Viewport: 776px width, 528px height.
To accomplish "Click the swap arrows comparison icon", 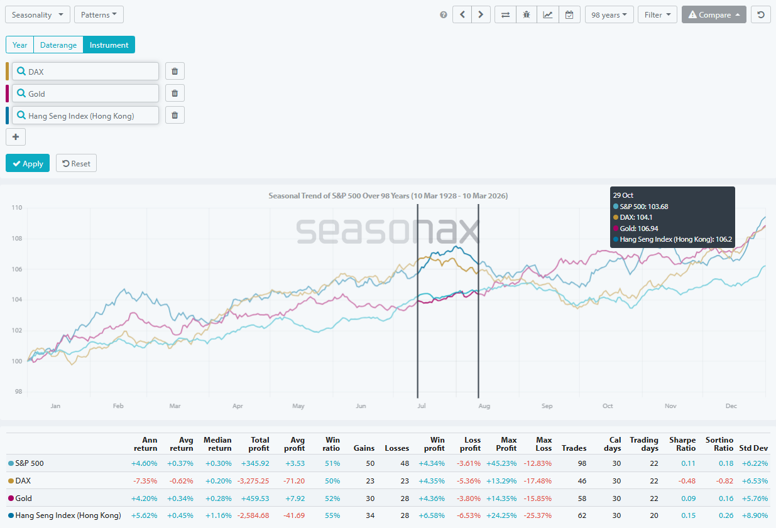I will click(505, 14).
